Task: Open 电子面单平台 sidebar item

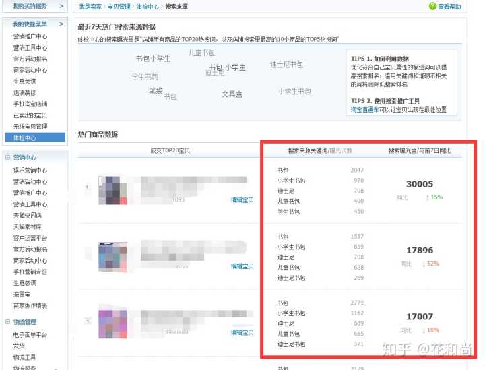Action: click(x=30, y=335)
